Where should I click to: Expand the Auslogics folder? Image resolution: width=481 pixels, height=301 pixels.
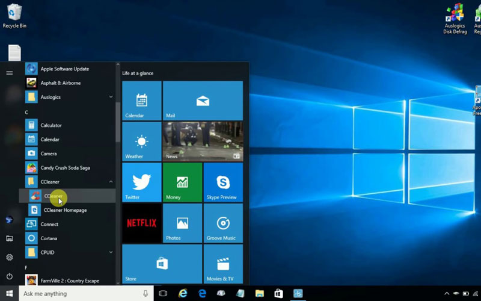coord(111,97)
